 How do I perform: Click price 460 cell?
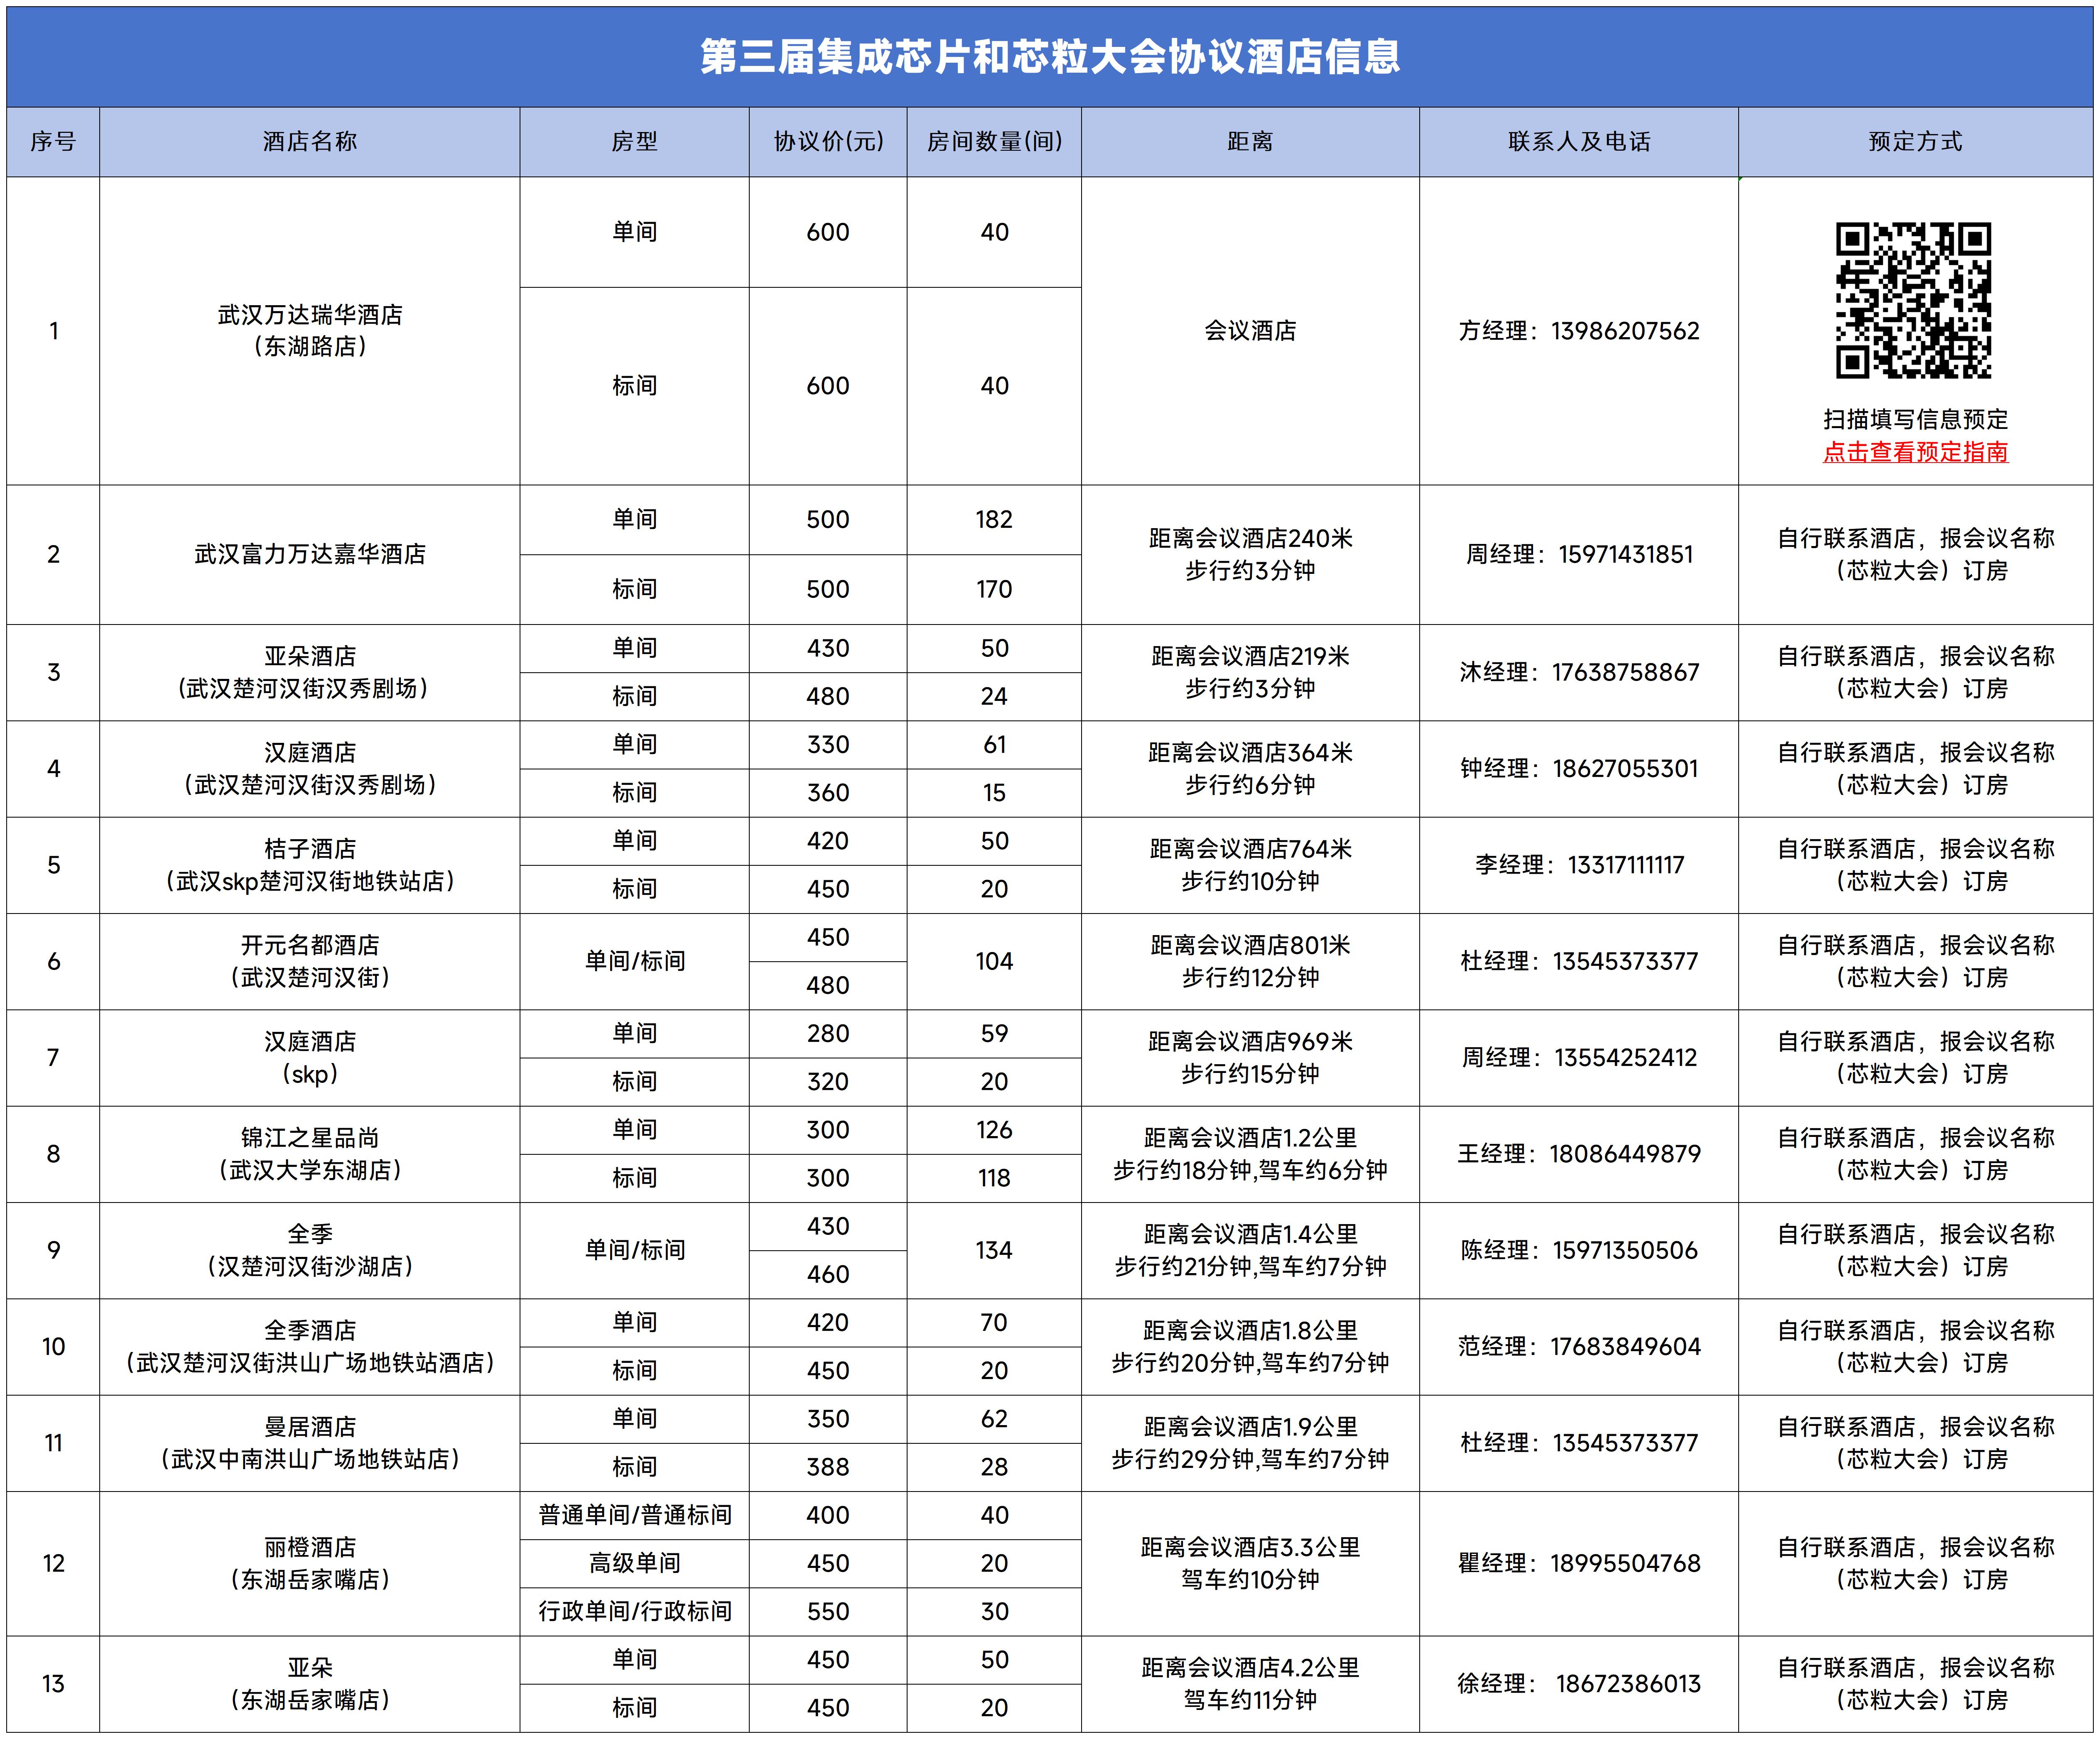pos(828,1275)
